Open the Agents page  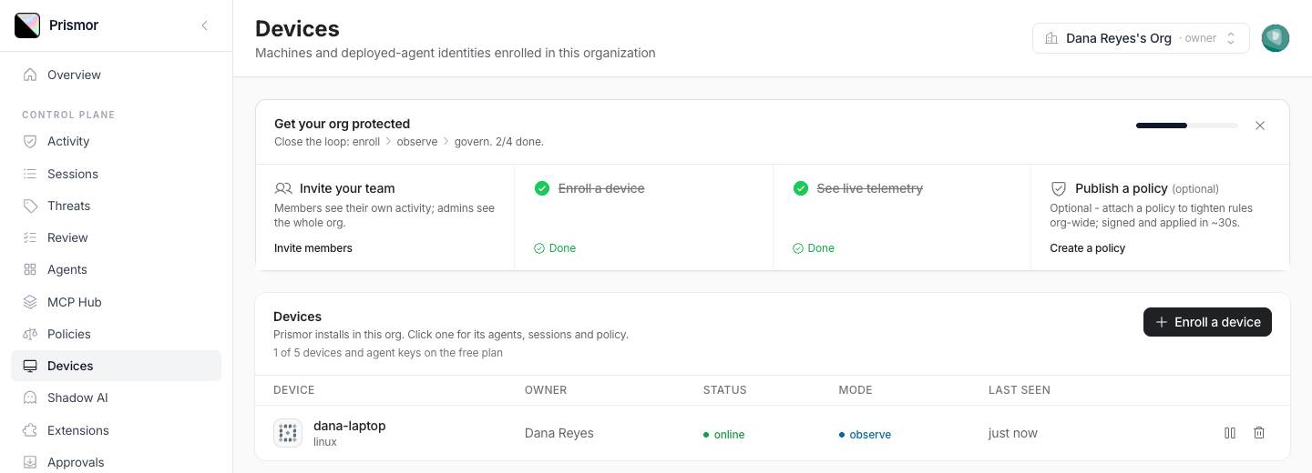(x=116, y=269)
